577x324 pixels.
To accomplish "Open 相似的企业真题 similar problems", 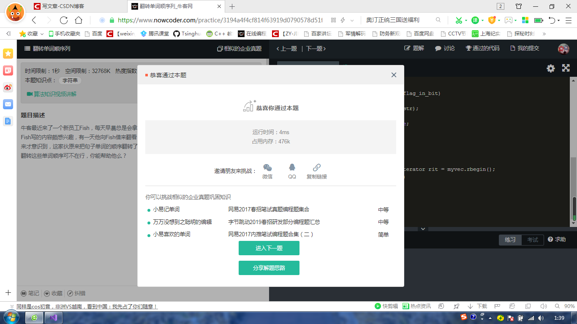I will tap(239, 48).
